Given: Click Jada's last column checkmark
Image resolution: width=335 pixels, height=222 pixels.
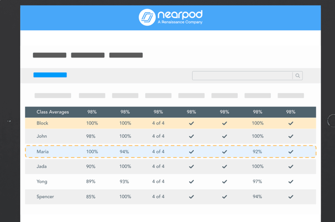Looking at the screenshot, I should pyautogui.click(x=291, y=166).
